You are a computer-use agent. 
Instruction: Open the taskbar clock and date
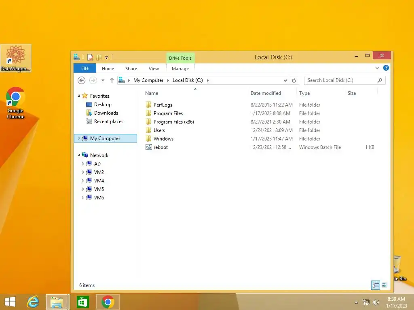pos(396,302)
